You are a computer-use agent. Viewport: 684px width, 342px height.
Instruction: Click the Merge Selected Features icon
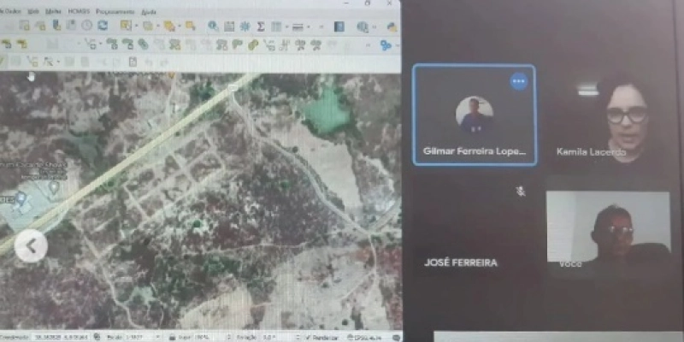click(x=253, y=44)
